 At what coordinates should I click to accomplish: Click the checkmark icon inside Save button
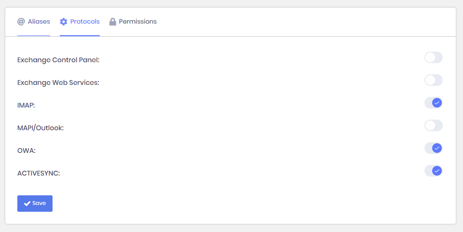(x=27, y=204)
